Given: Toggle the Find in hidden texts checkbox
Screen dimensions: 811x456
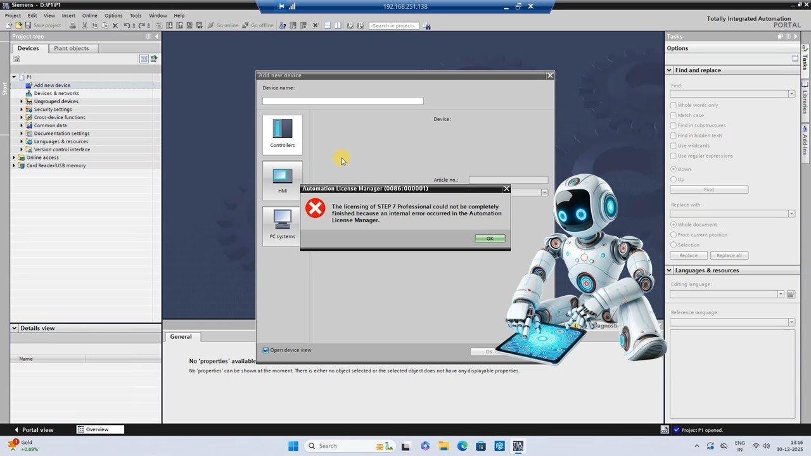Looking at the screenshot, I should (674, 136).
